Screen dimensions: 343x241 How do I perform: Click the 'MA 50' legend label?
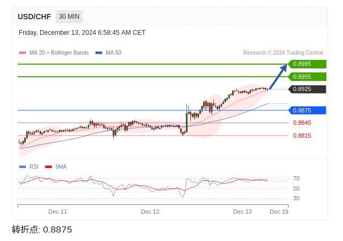113,52
